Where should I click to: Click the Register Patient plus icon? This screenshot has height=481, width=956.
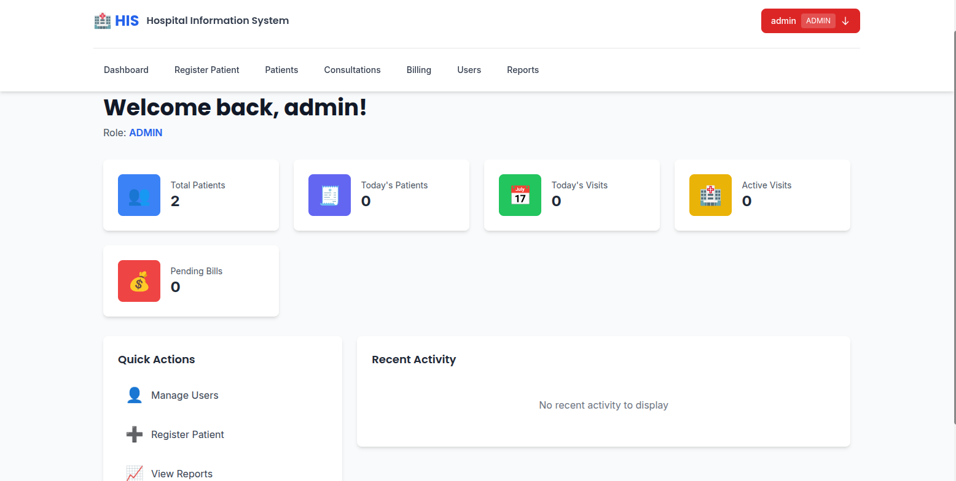tap(135, 434)
